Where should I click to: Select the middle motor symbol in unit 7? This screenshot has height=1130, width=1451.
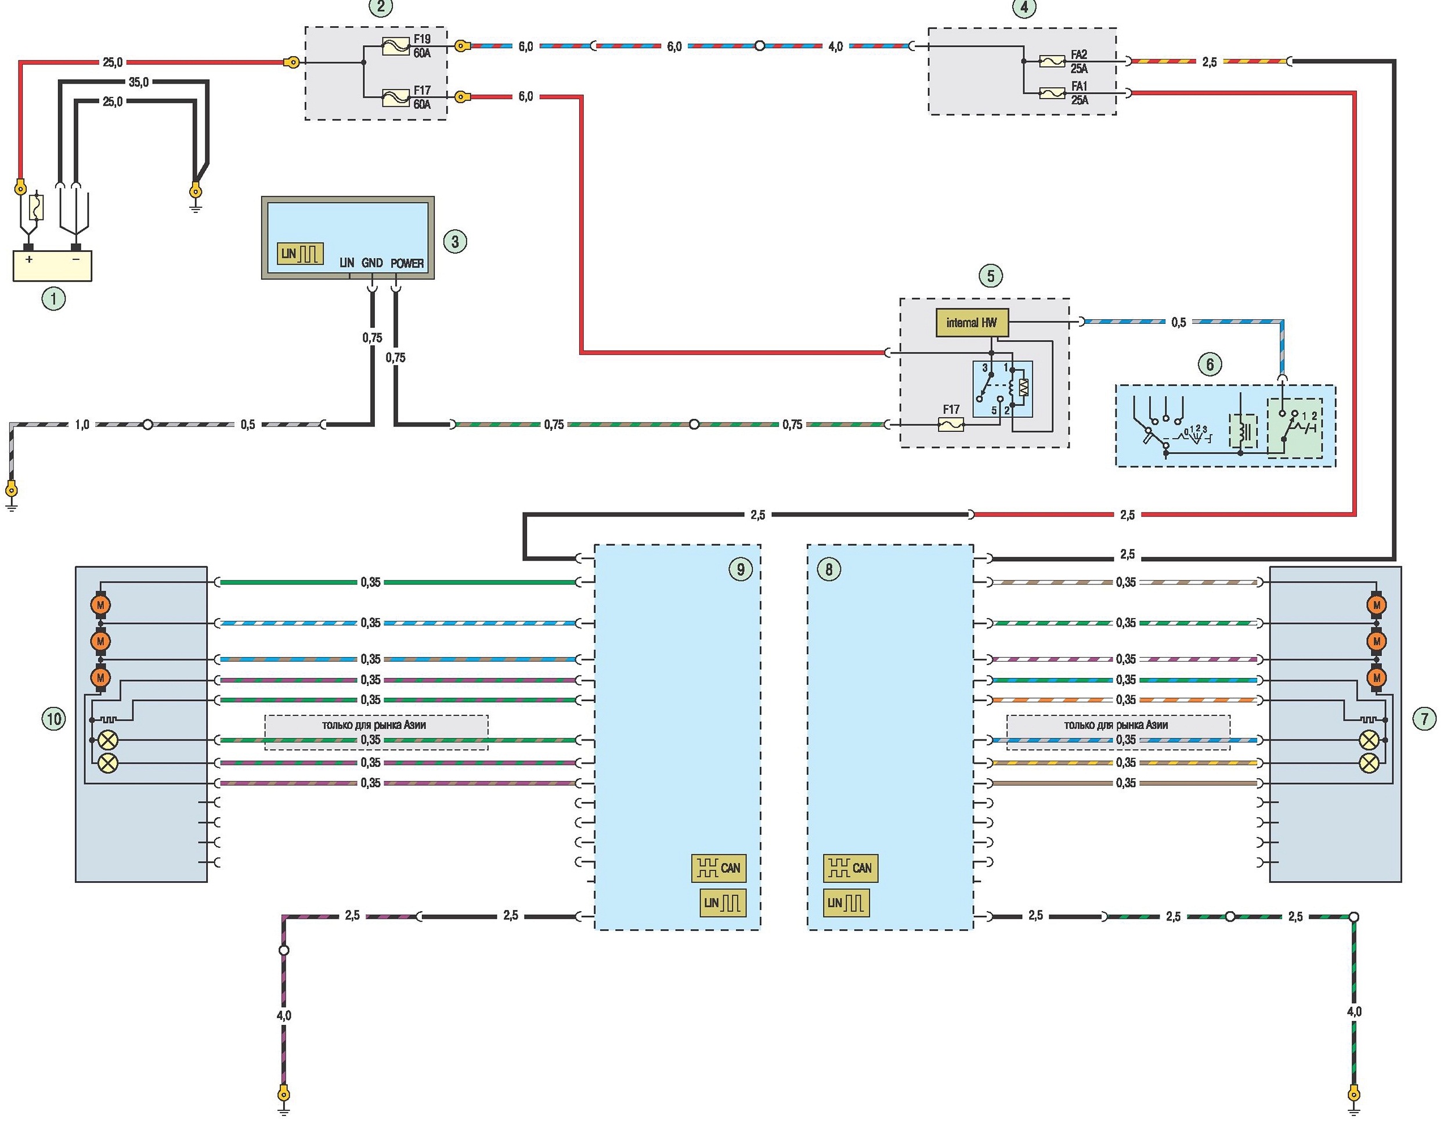[x=1377, y=641]
